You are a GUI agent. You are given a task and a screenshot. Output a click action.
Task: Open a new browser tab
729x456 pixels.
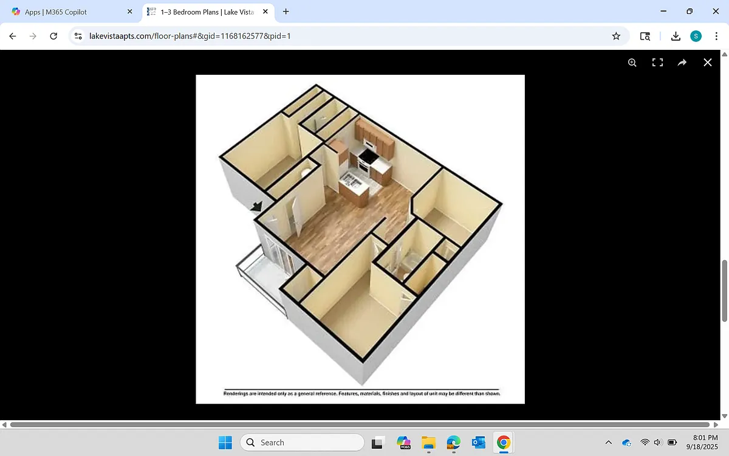tap(286, 12)
